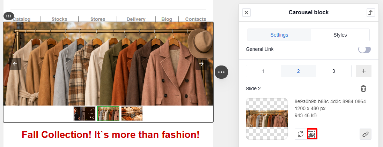Add a new slide with plus button
This screenshot has width=383, height=147.
pos(363,71)
